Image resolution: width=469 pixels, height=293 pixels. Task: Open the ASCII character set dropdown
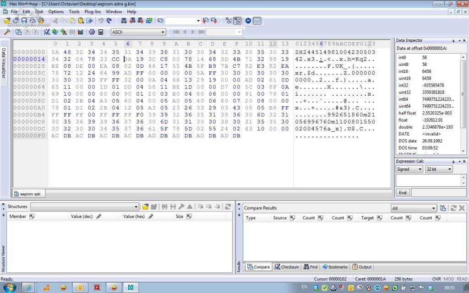pyautogui.click(x=138, y=32)
